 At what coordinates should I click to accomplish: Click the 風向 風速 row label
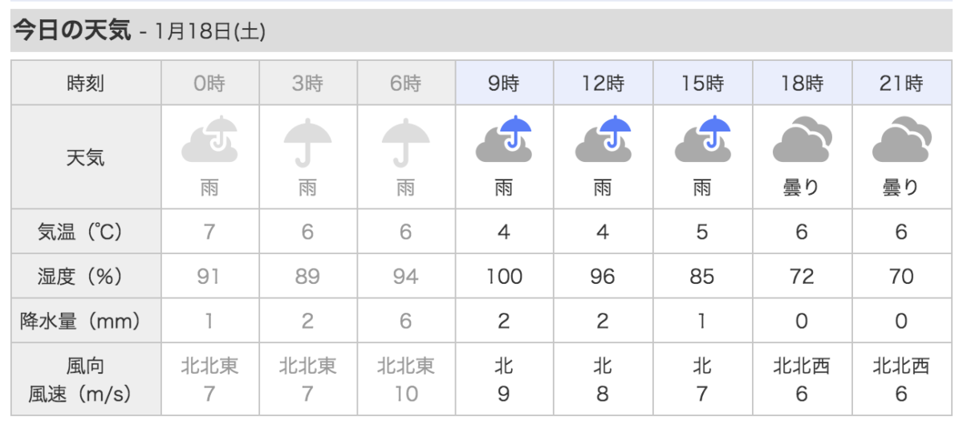(x=85, y=380)
